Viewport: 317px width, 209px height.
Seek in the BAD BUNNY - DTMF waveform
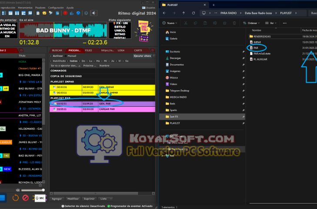tap(63, 30)
